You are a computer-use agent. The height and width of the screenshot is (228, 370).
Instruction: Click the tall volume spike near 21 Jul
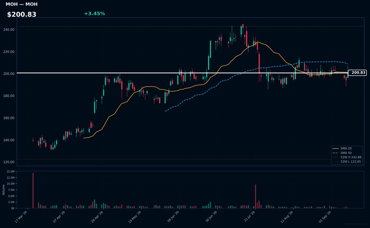(x=255, y=196)
